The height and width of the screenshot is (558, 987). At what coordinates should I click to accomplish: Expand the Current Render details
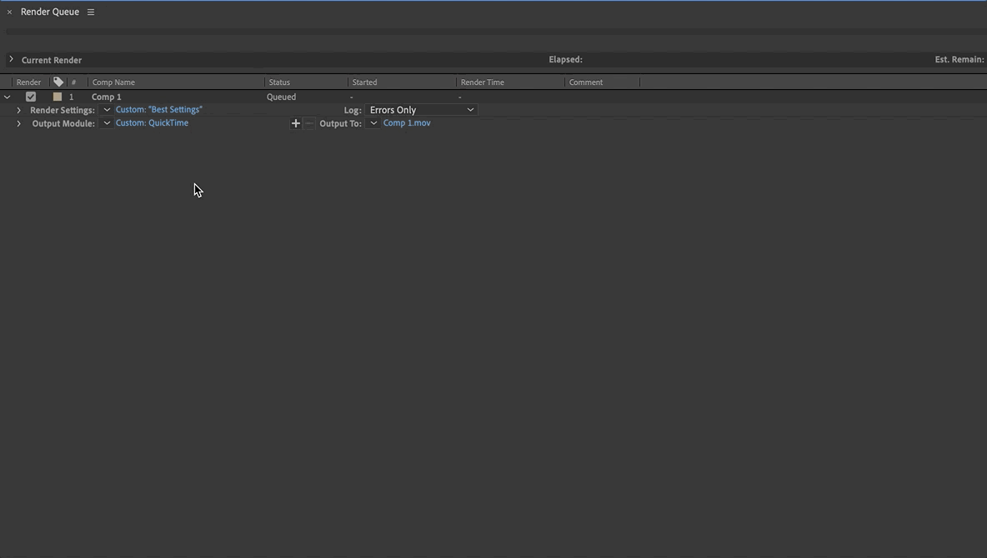(12, 59)
